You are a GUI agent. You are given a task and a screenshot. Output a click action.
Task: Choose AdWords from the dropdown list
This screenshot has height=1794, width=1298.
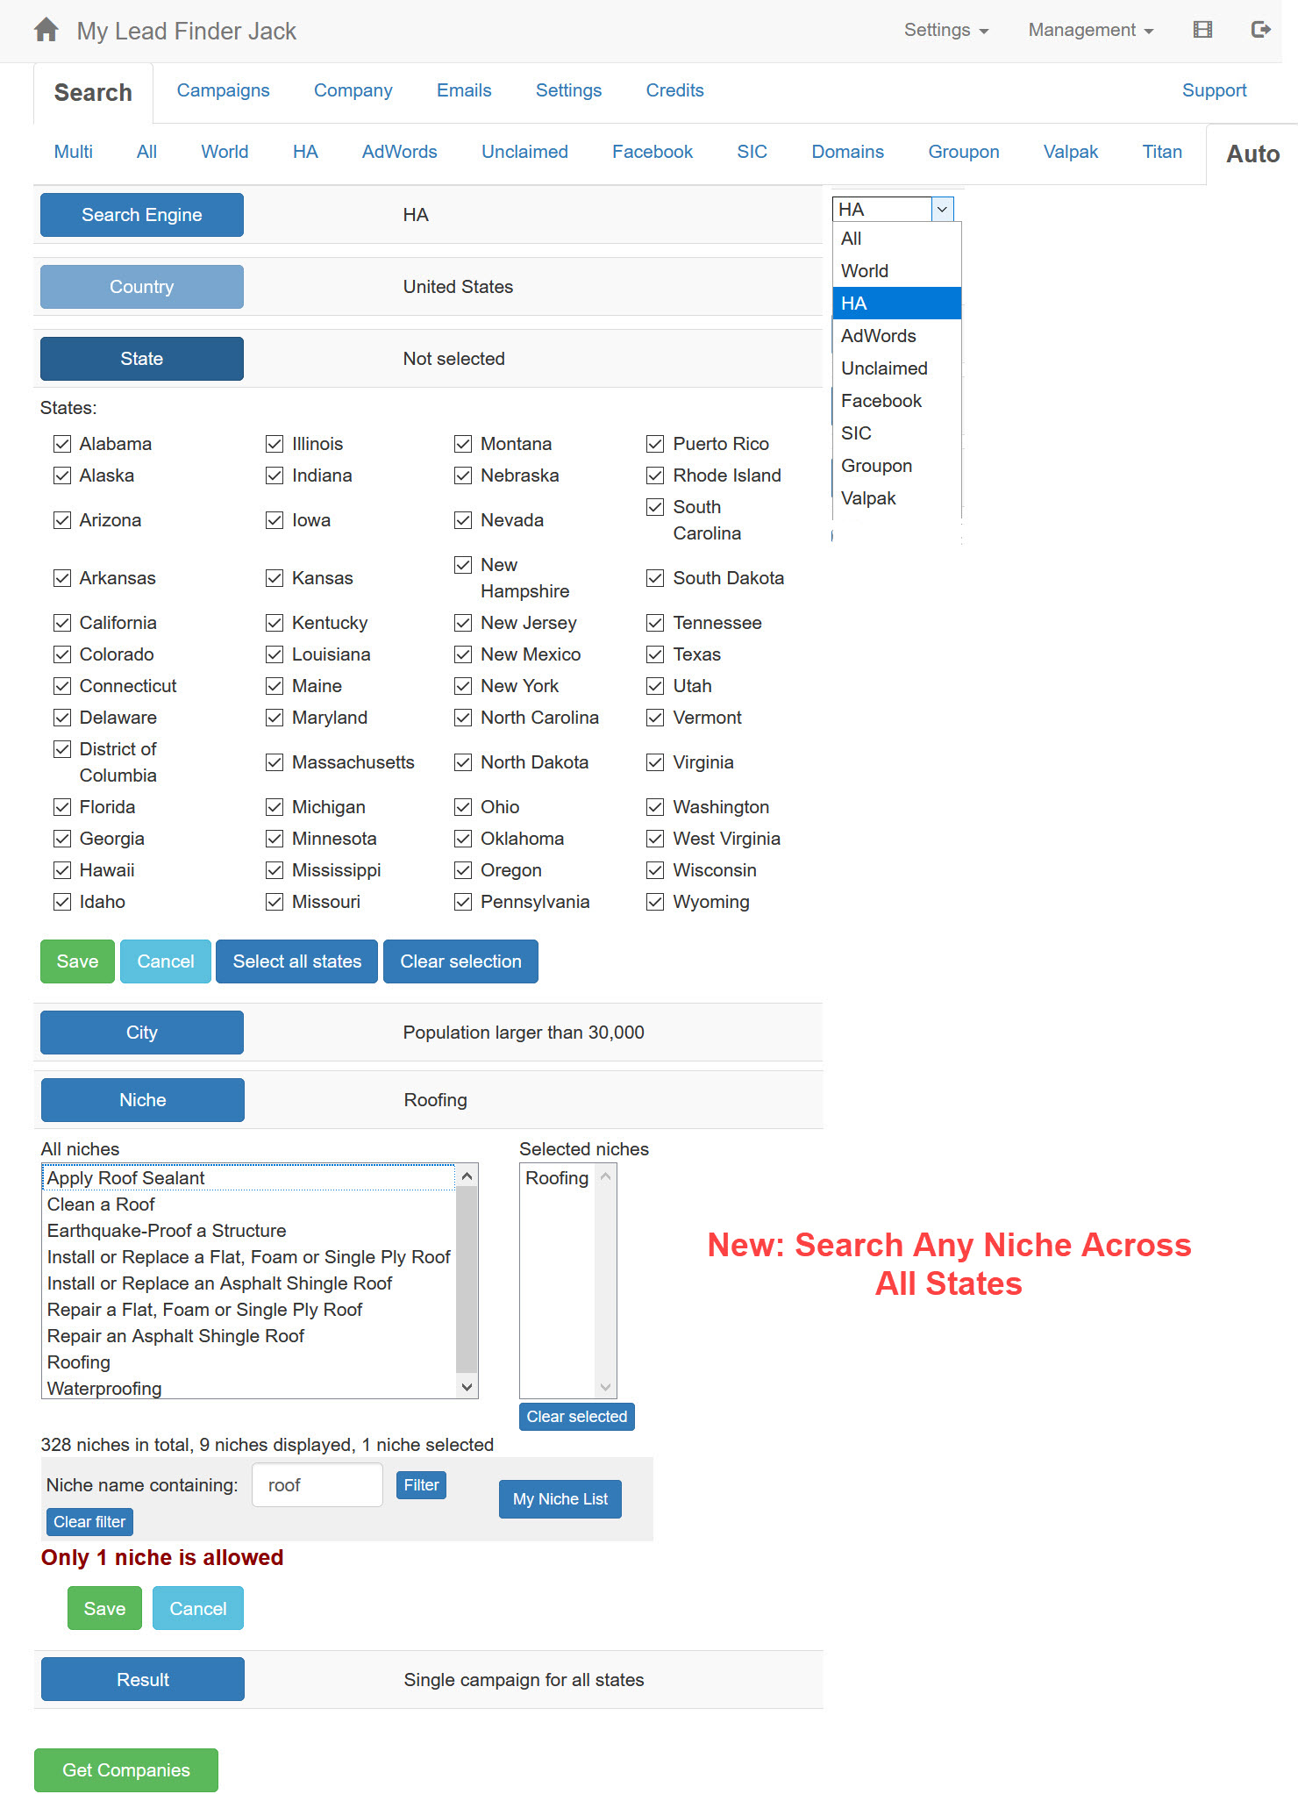(879, 336)
